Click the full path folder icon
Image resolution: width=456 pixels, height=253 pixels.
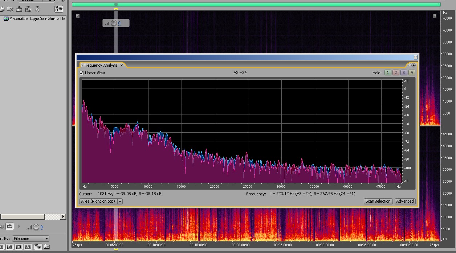pos(47,247)
